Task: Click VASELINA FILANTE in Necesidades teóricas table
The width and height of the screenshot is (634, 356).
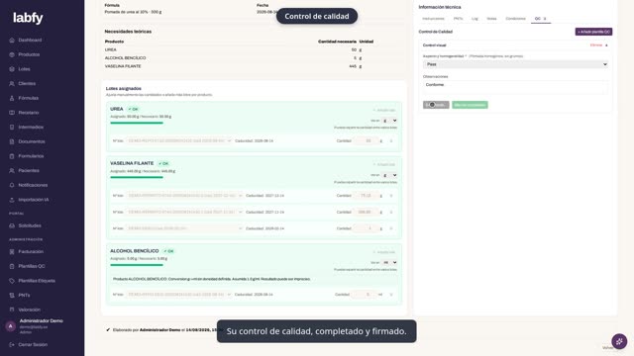Action: 123,66
